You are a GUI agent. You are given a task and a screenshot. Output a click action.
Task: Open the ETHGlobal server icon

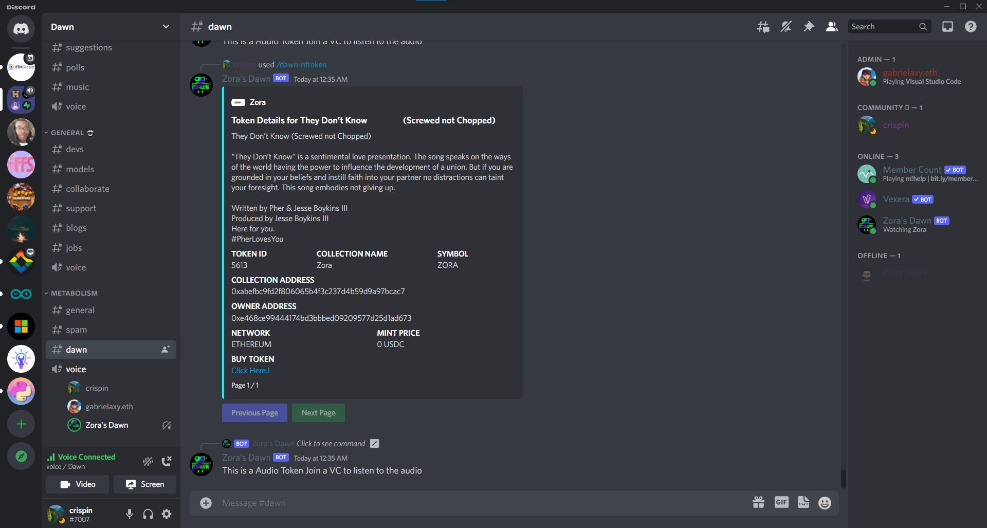[21, 67]
